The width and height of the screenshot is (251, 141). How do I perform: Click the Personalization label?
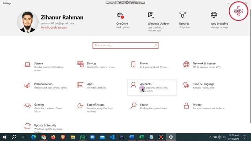(43, 84)
